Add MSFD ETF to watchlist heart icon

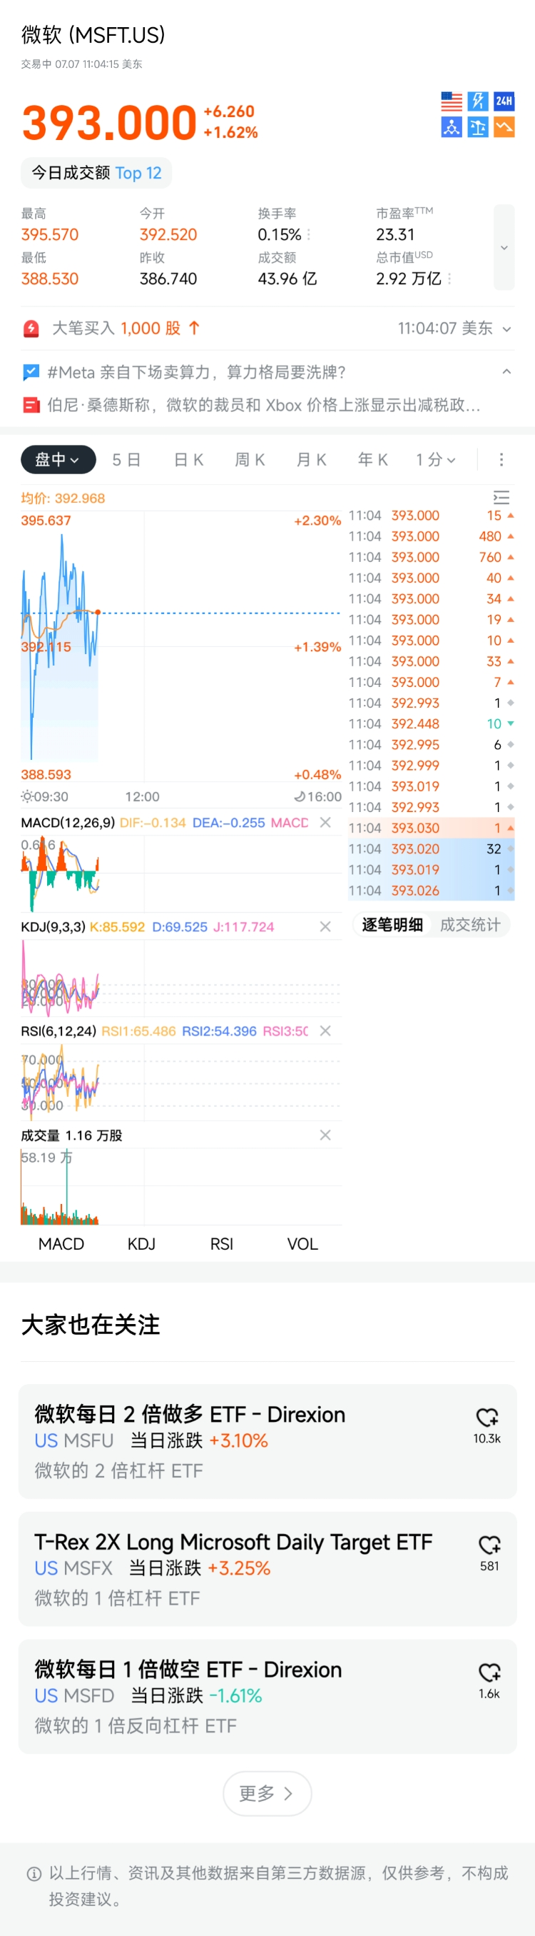(x=489, y=1673)
